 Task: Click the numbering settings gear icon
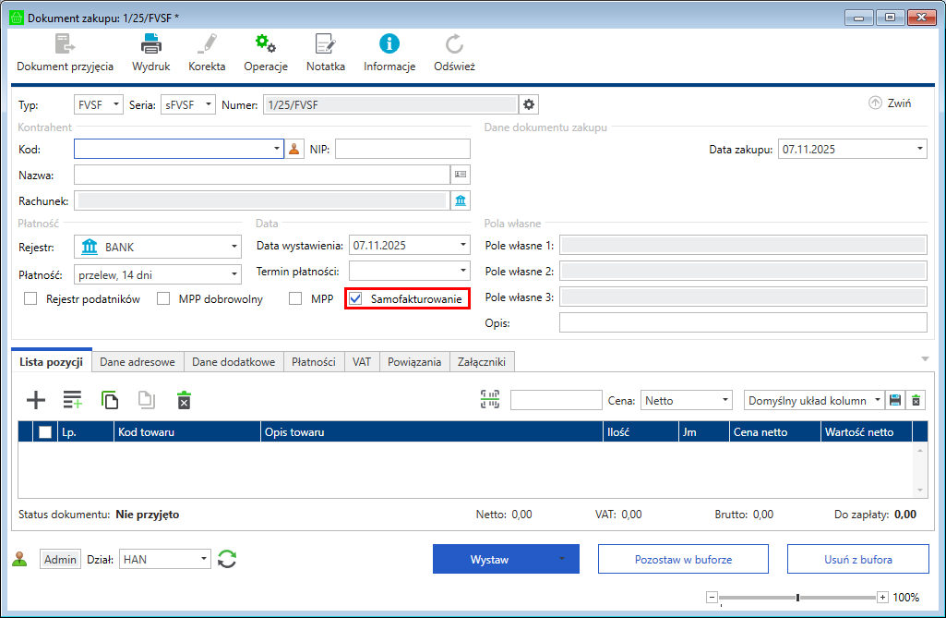pyautogui.click(x=529, y=104)
